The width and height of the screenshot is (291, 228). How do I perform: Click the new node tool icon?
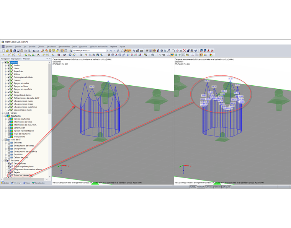pyautogui.click(x=3, y=55)
